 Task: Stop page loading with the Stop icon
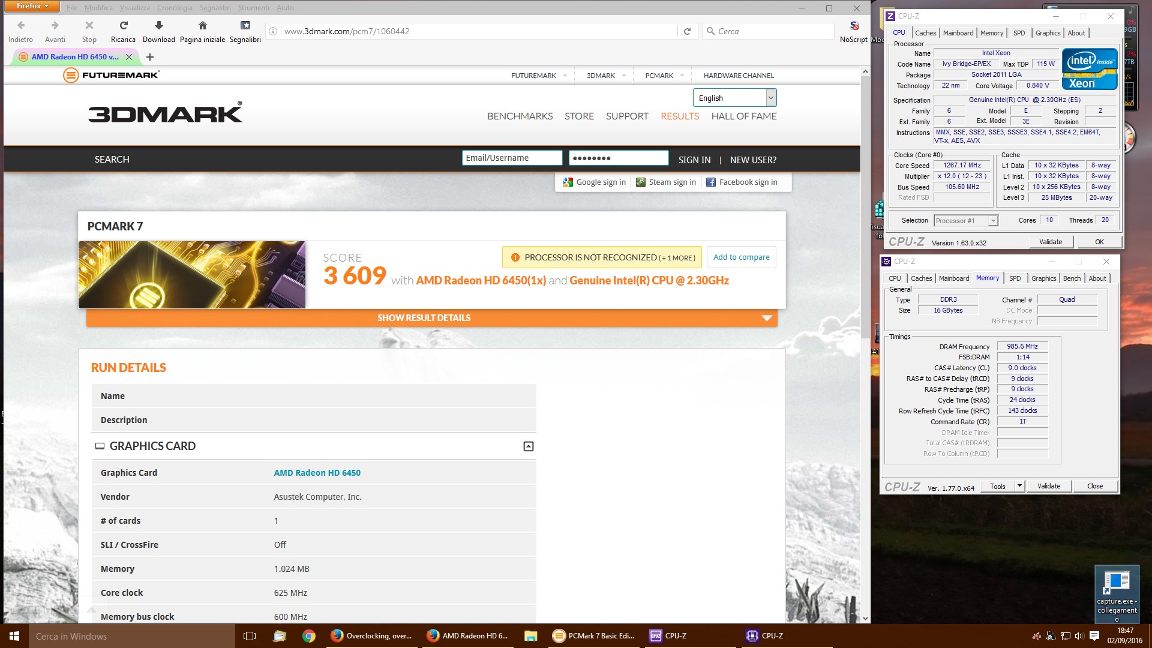89,25
